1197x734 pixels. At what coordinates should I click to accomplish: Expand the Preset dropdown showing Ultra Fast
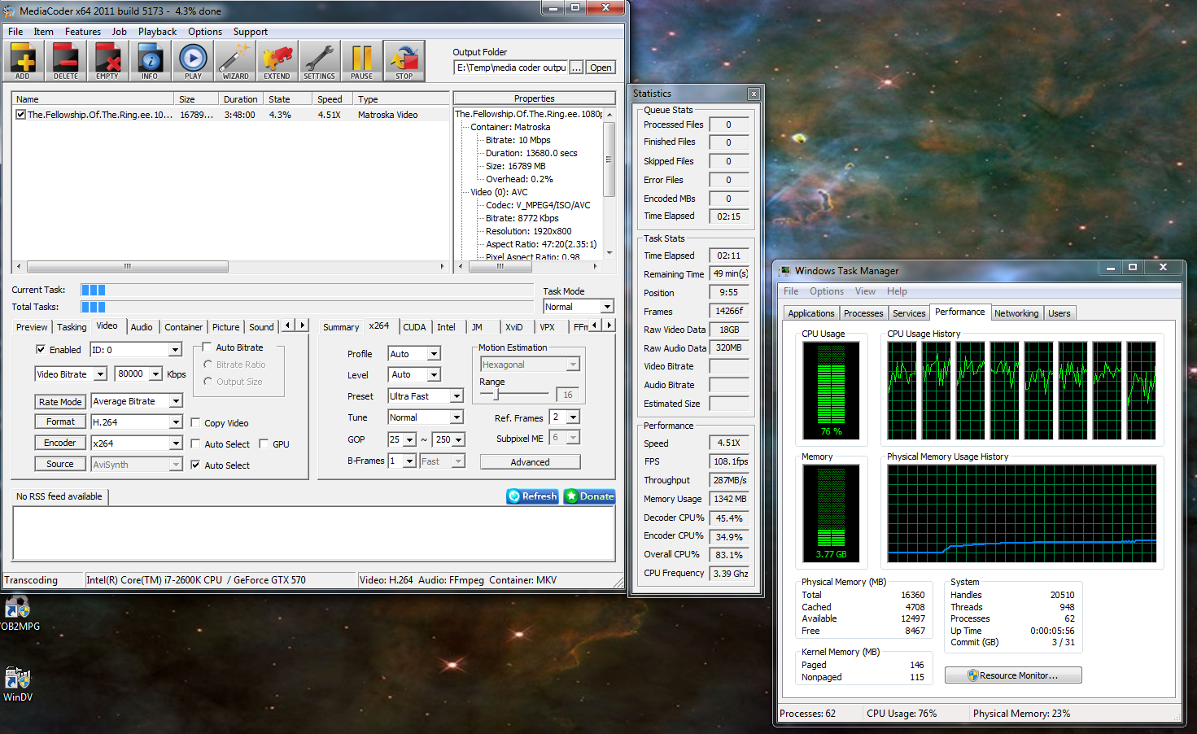[x=457, y=396]
